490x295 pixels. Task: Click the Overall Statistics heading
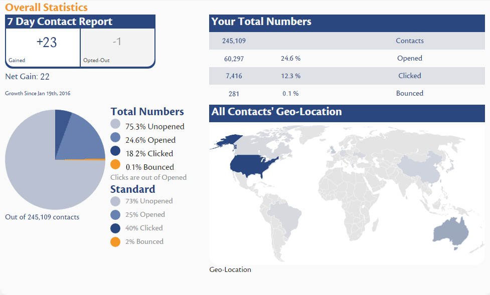click(46, 7)
